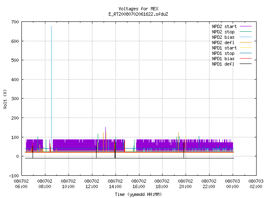Click the 200 y-axis tick value
This screenshot has width=264, height=198.
[x=15, y=118]
